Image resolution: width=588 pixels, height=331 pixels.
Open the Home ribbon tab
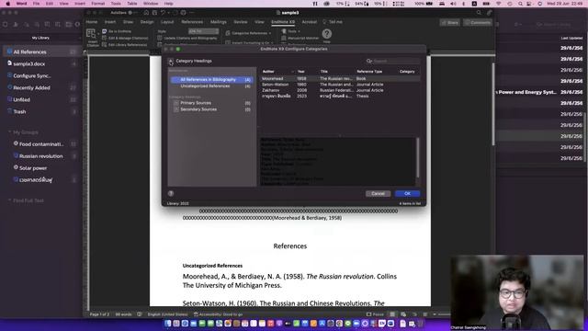click(x=92, y=22)
